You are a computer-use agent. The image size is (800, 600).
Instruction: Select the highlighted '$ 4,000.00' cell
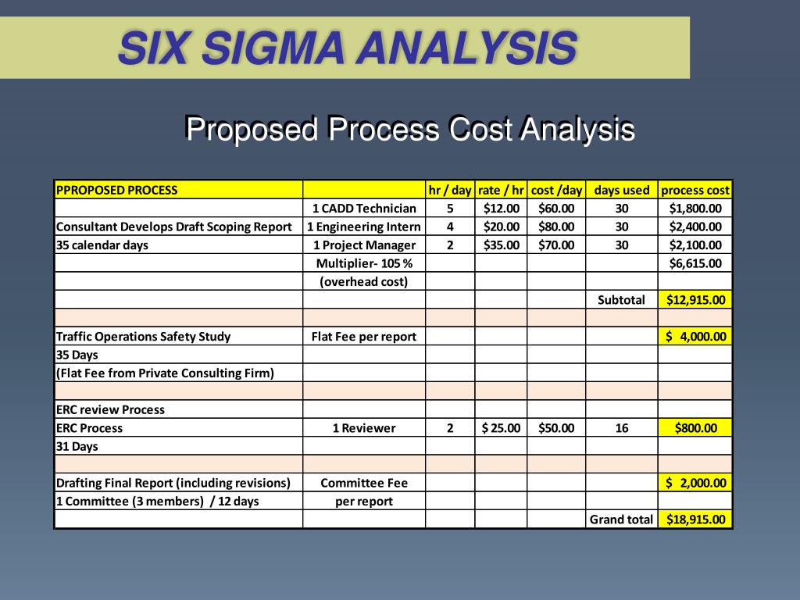695,337
